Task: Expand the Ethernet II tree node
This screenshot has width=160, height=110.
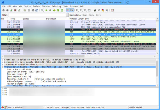Action: pos(3,62)
